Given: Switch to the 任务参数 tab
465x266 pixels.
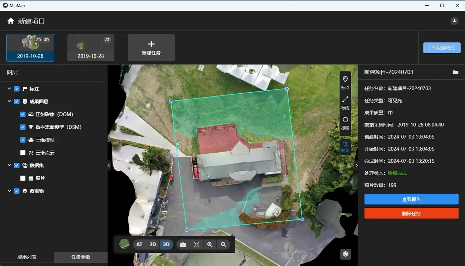Looking at the screenshot, I should [x=80, y=257].
